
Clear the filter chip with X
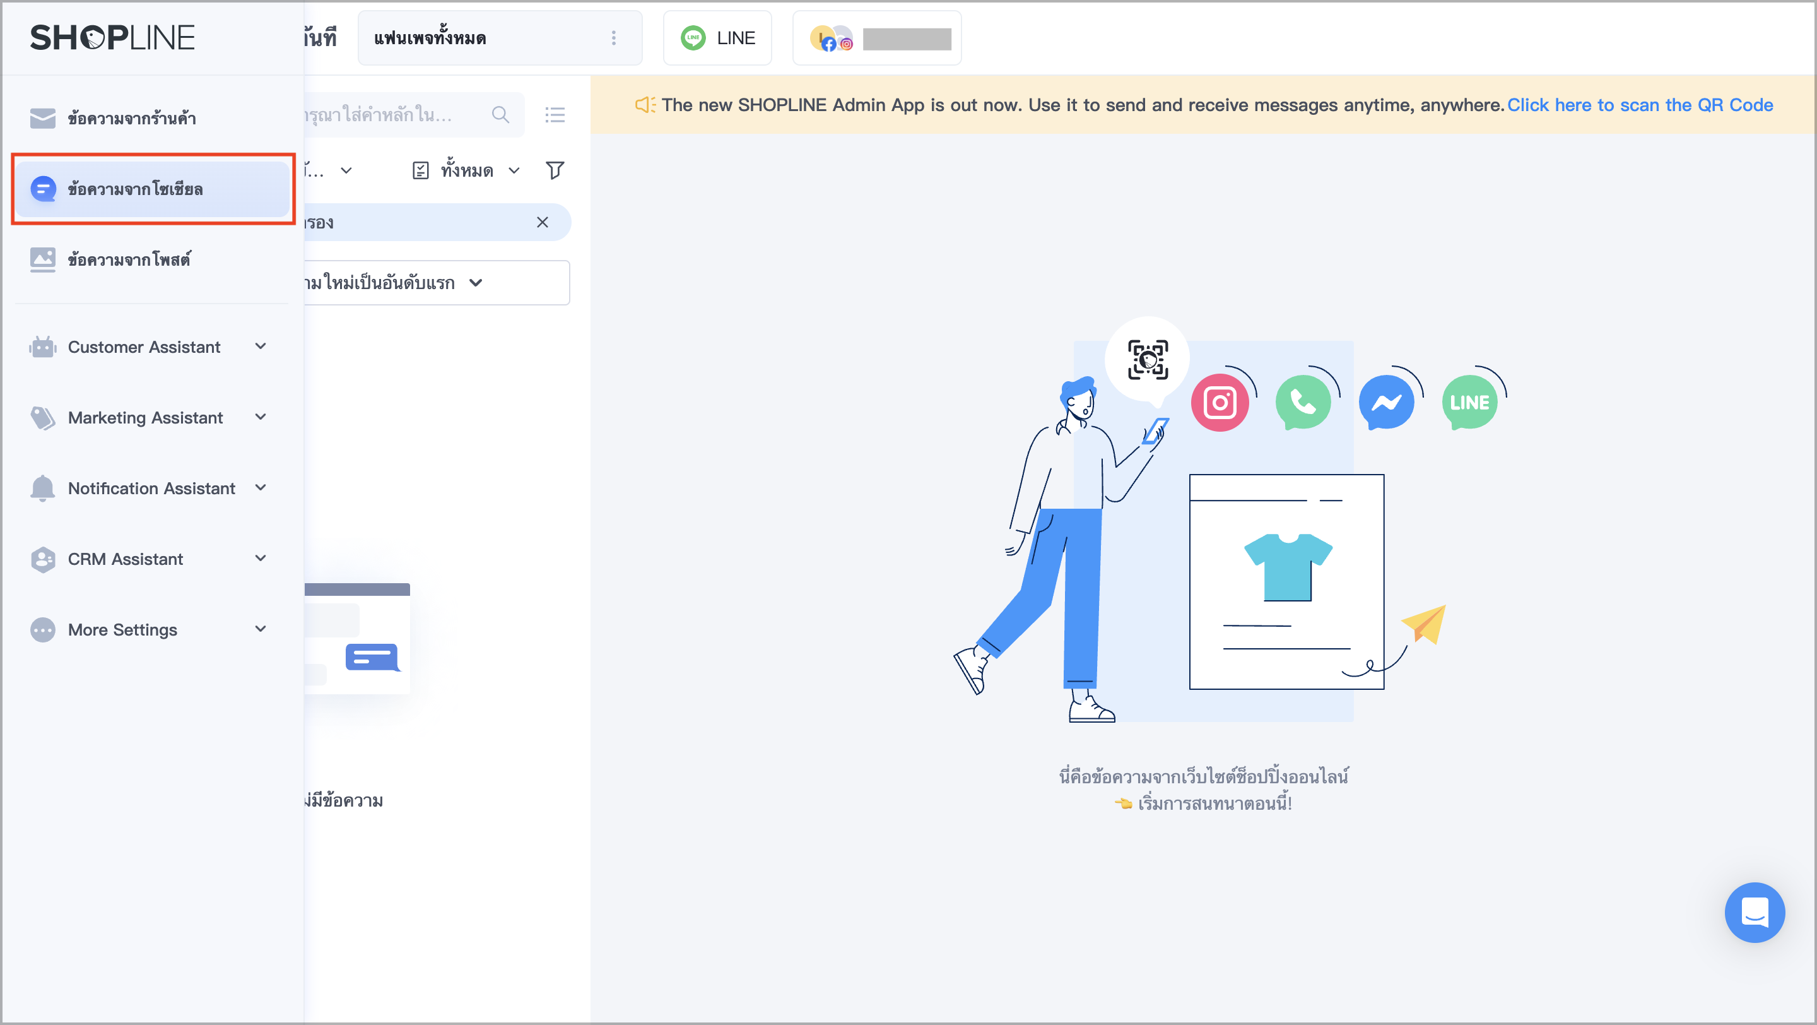543,222
